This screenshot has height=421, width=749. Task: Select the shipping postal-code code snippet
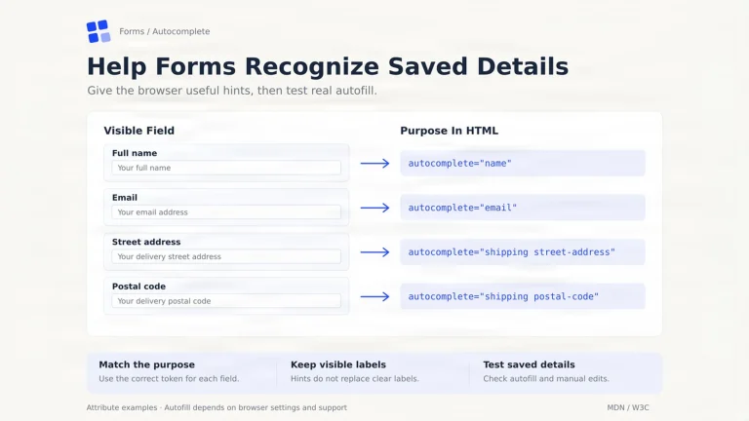point(523,296)
